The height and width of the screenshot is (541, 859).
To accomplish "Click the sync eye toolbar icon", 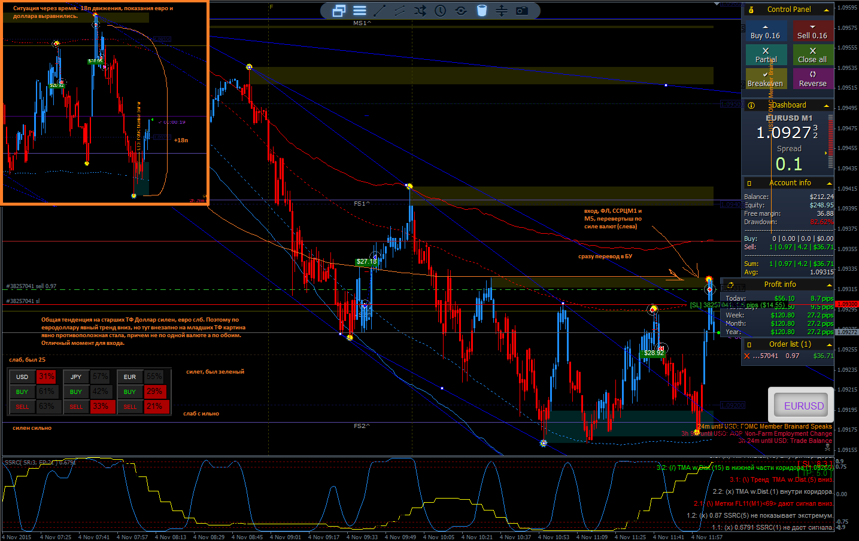I will pos(461,11).
